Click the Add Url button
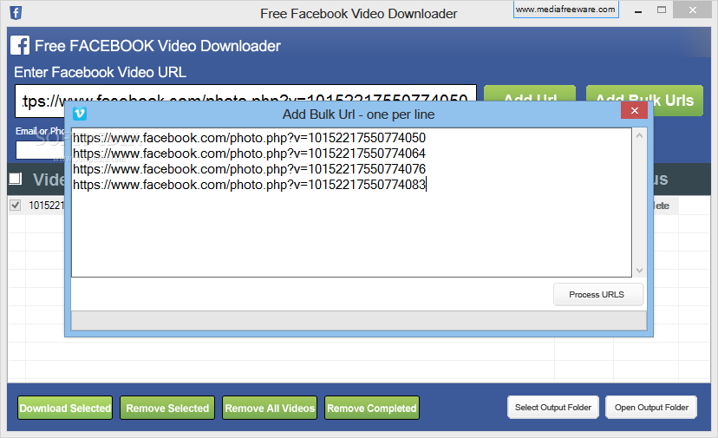This screenshot has height=438, width=718. 530,93
